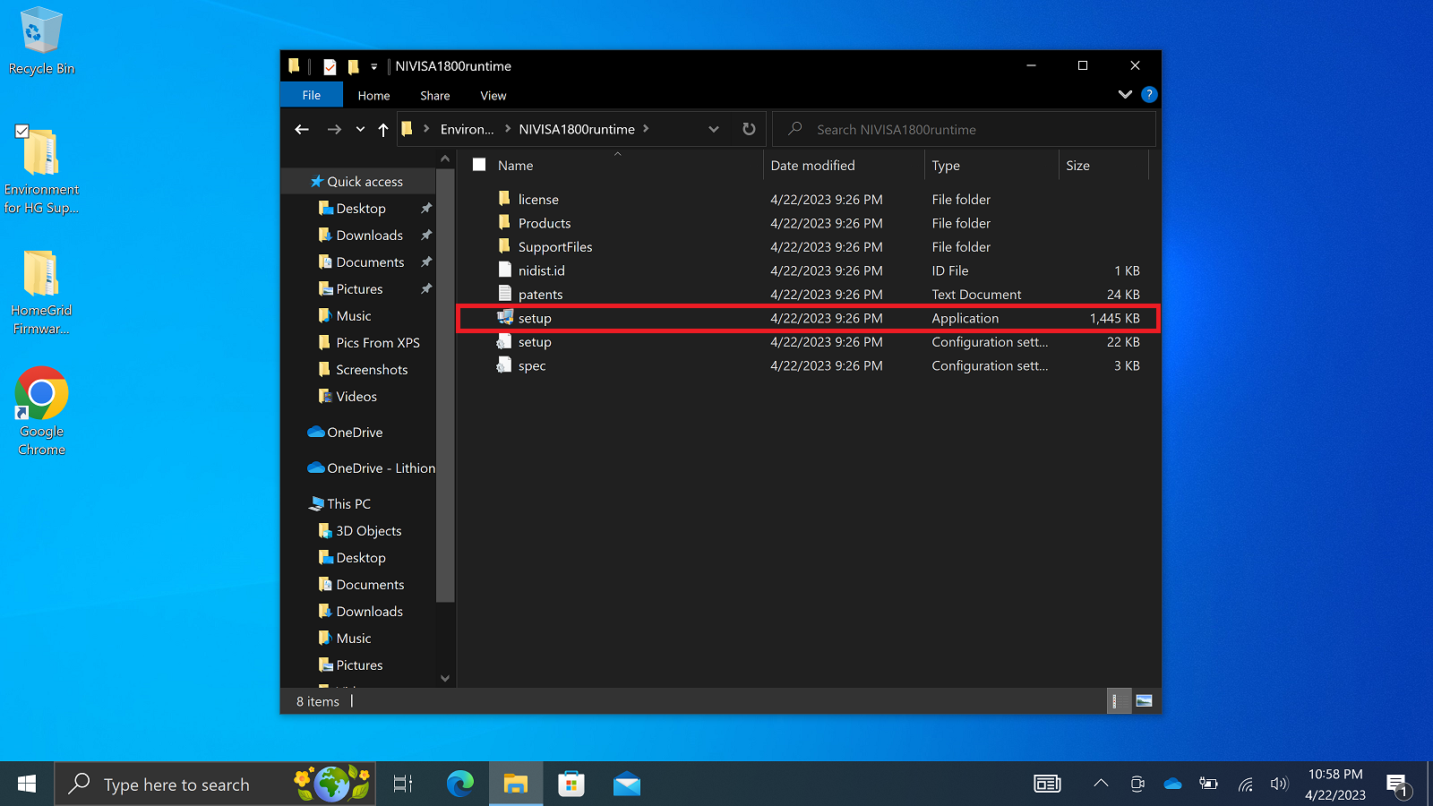Switch to the Share ribbon tab
Viewport: 1433px width, 806px height.
(435, 95)
